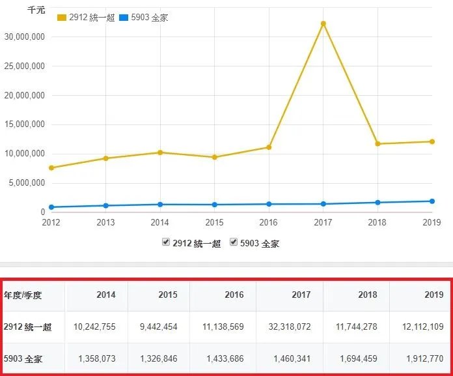Screen dimensions: 453x376
Task: Select cell value 9,442,454
Action: [159, 327]
